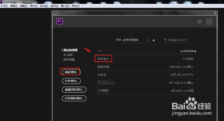Click the Premiere Pro logo icon
The image size is (224, 121).
[x=60, y=21]
